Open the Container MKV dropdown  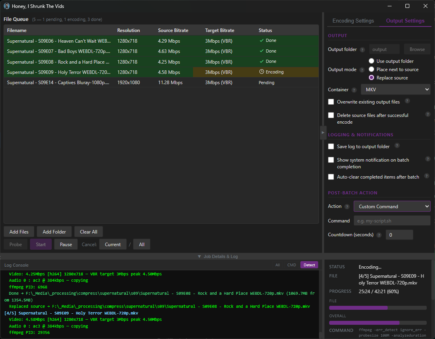point(395,90)
